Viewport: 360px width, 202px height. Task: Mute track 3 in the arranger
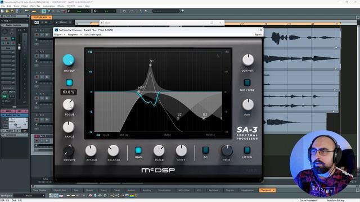pyautogui.click(x=47, y=77)
